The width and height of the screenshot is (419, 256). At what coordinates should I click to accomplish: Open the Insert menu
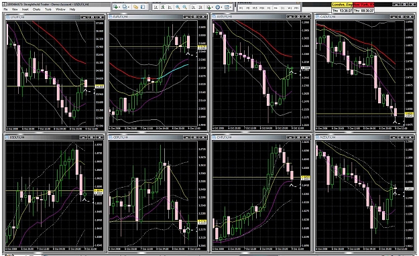tap(25, 9)
